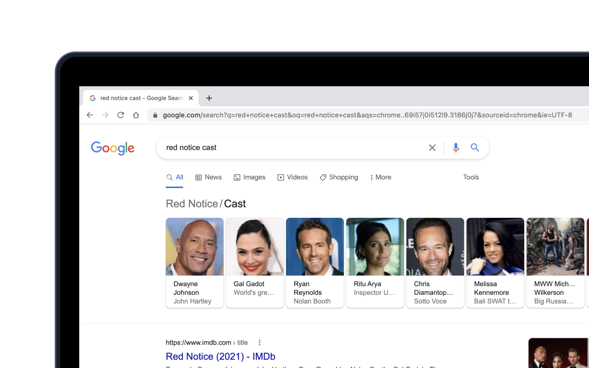
Task: Open the Red Notice poster thumbnail
Action: [558, 353]
